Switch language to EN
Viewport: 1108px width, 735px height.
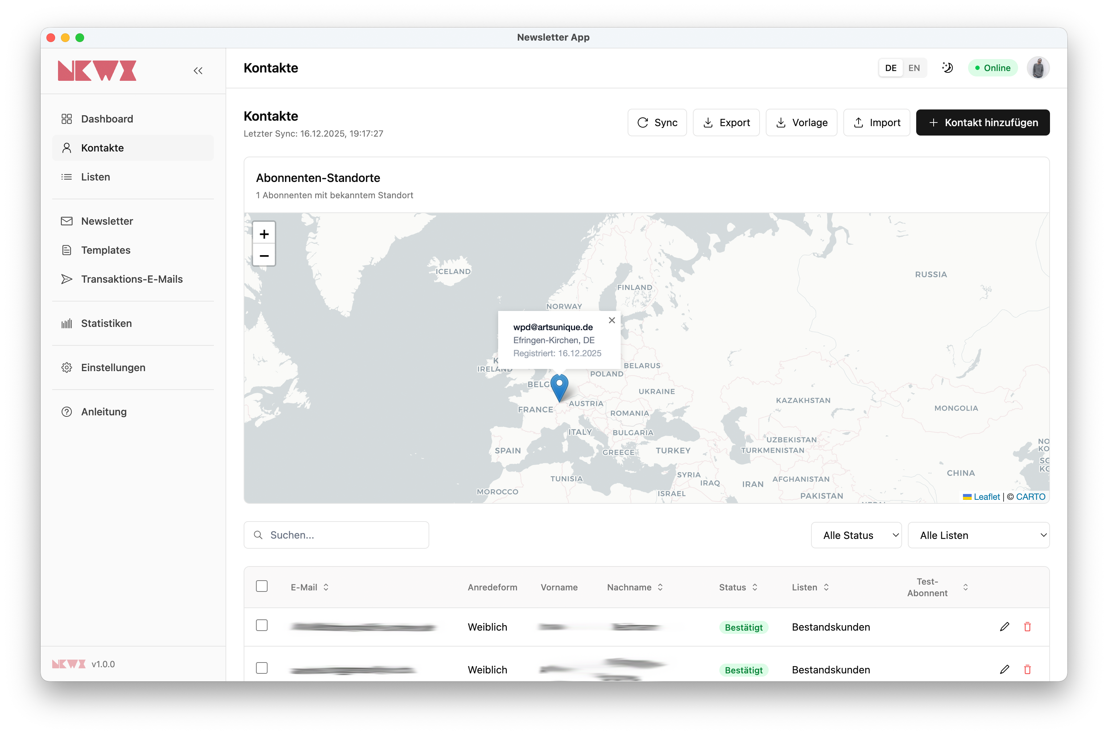(x=913, y=68)
